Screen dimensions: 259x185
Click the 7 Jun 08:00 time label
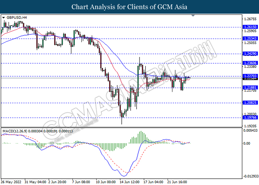(x=81, y=182)
